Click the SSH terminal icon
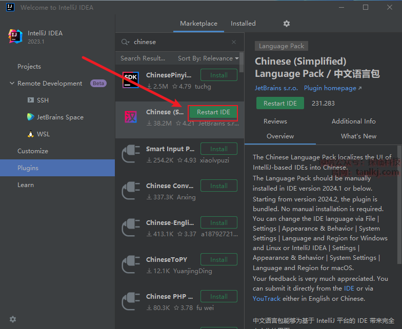The width and height of the screenshot is (402, 329). [x=31, y=100]
